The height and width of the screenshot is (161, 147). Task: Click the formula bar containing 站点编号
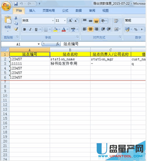click(103, 44)
